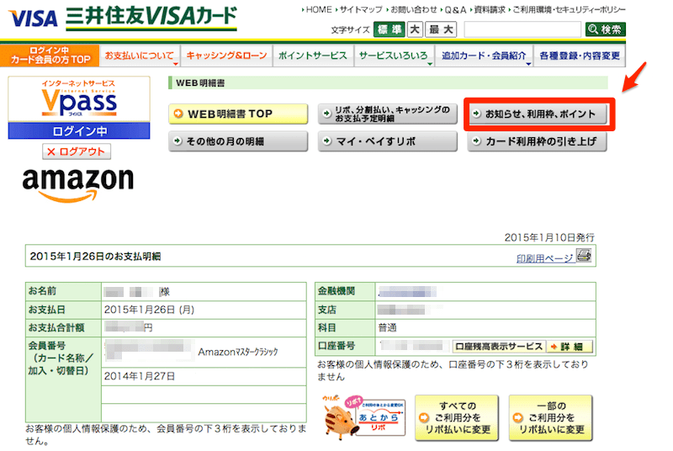Click the カード利用枠の引き上げ button

click(x=538, y=141)
